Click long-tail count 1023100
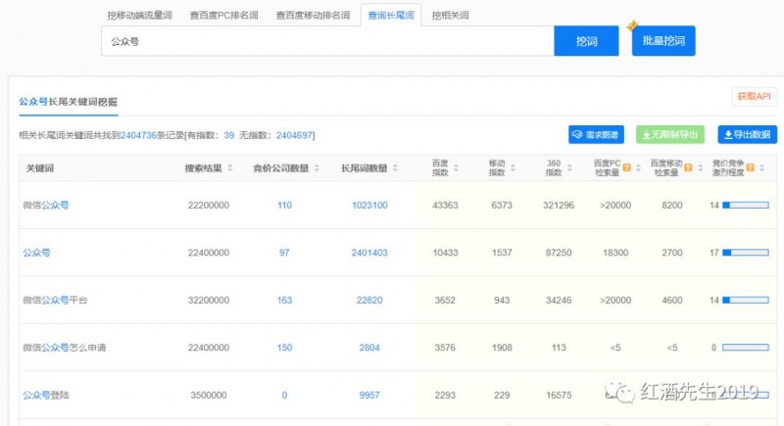Viewport: 784px width, 426px height. click(369, 206)
